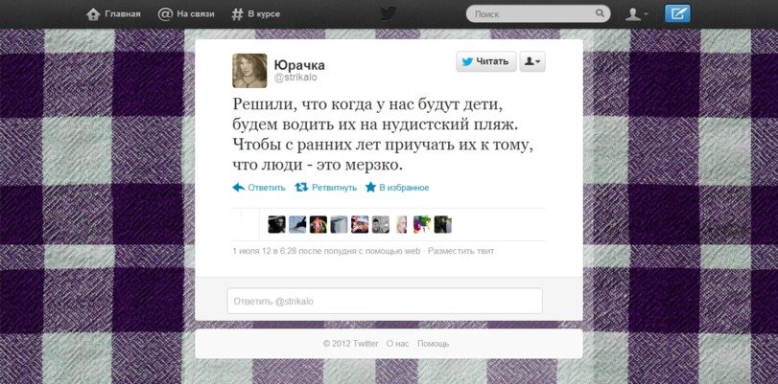Click the Twitter bird logo in top bar
Image resolution: width=778 pixels, height=384 pixels.
(389, 13)
